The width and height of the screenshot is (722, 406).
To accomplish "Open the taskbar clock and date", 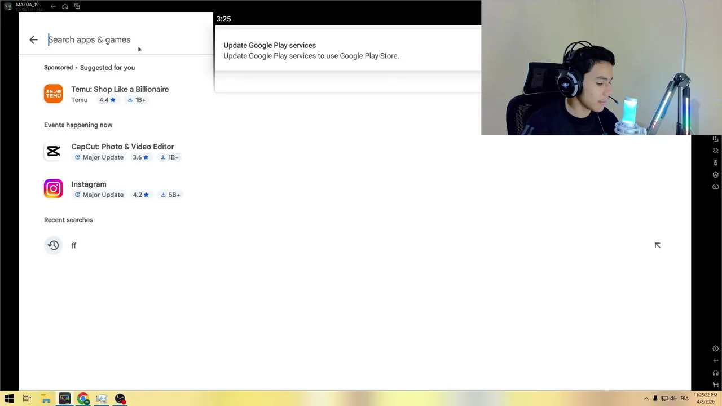I will tap(705, 399).
